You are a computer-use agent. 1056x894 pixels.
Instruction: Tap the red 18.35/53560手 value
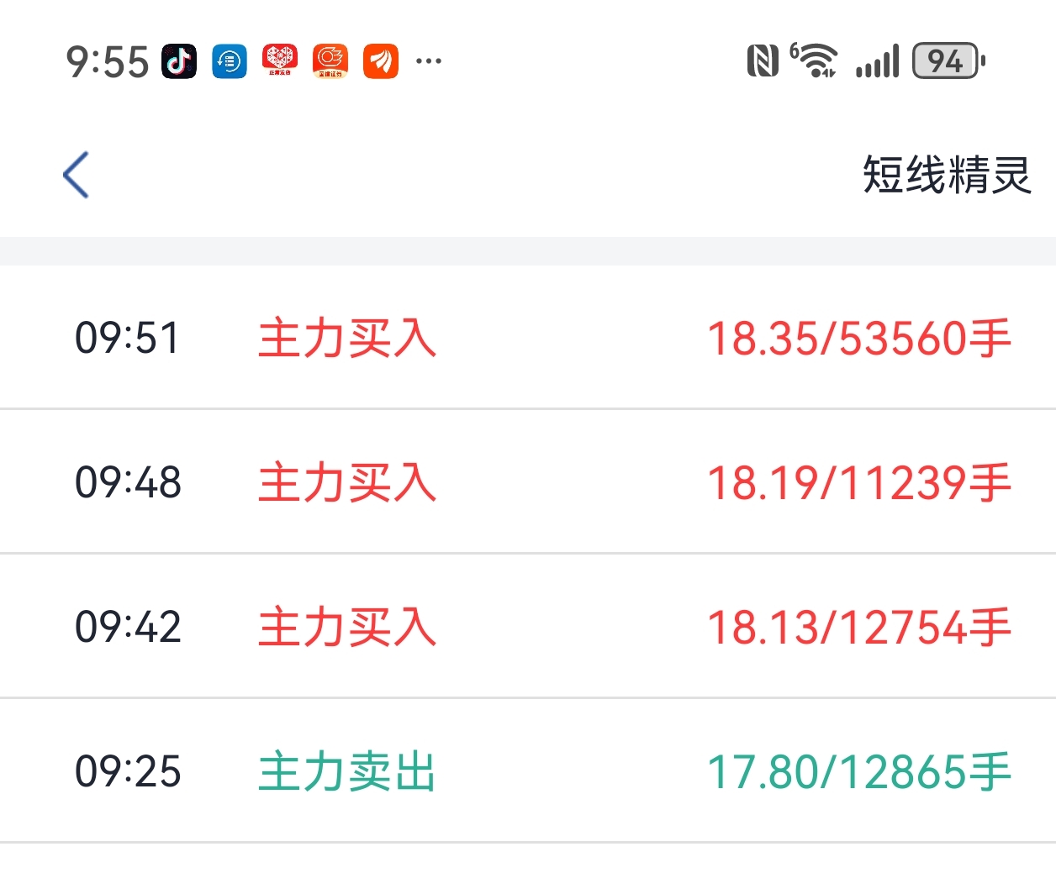tap(858, 338)
